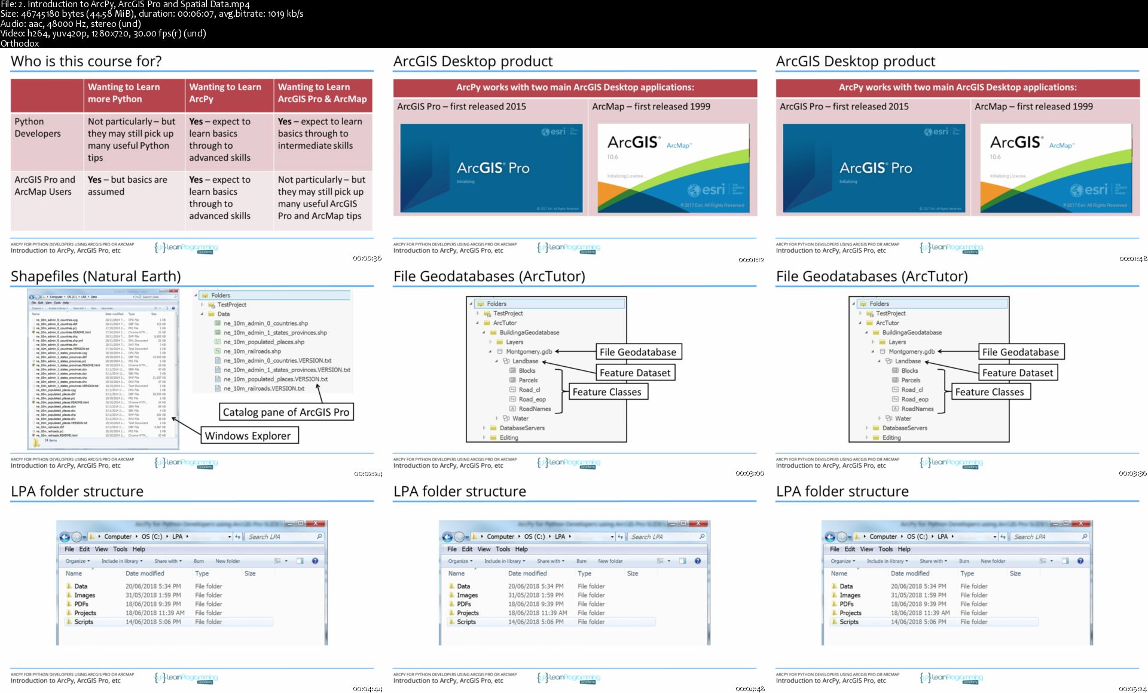This screenshot has height=693, width=1148.
Task: Click the Back arrow in the 00:04:44 frame
Action: [x=65, y=536]
